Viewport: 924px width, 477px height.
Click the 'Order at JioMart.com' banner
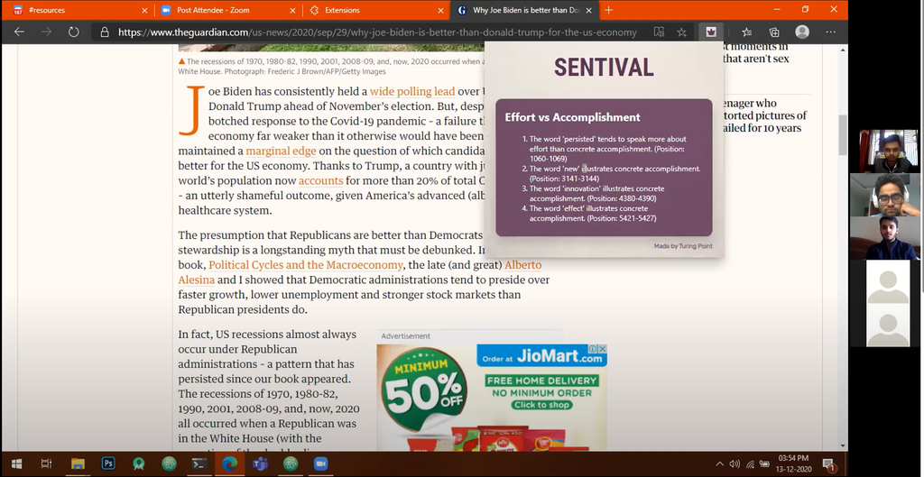pyautogui.click(x=541, y=355)
